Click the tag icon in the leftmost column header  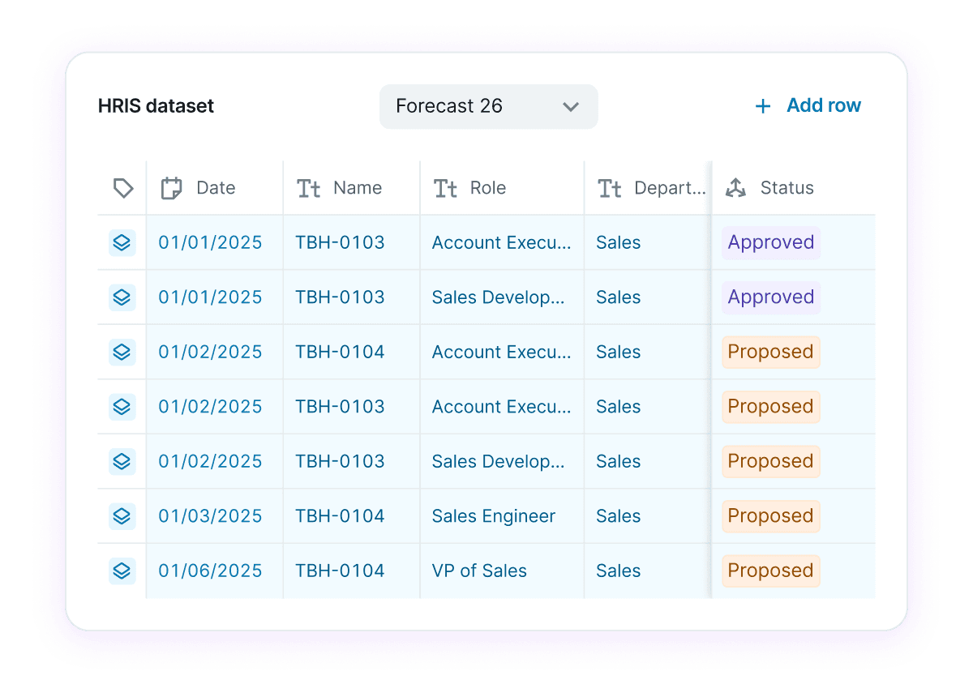coord(122,187)
